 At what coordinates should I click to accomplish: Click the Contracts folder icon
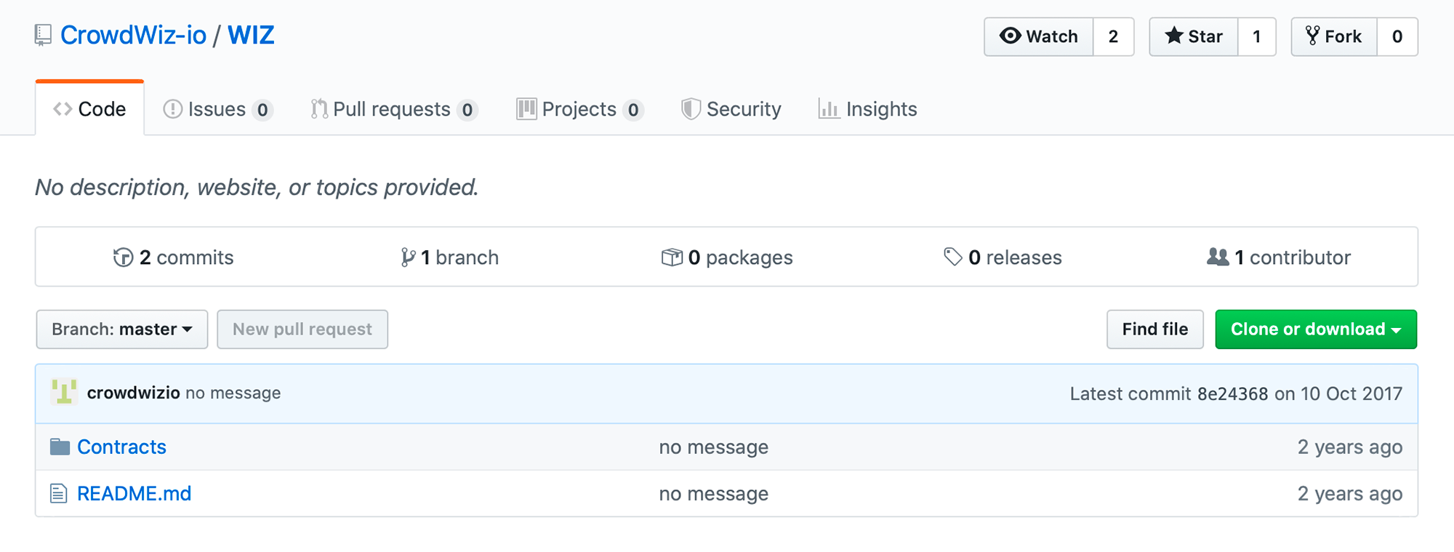[x=60, y=447]
